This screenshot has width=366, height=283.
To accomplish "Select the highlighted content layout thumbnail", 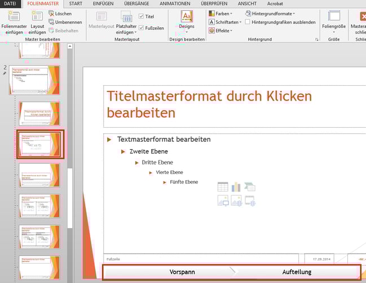I will click(x=41, y=144).
